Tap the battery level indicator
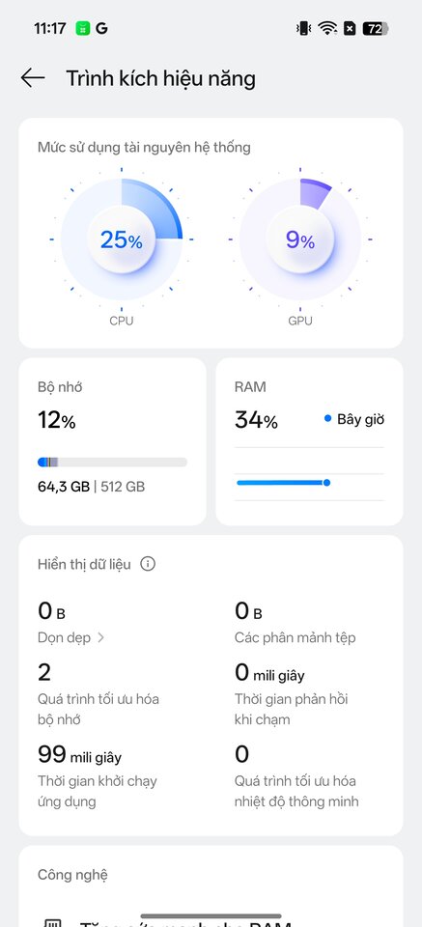Image resolution: width=422 pixels, height=927 pixels. point(376,28)
